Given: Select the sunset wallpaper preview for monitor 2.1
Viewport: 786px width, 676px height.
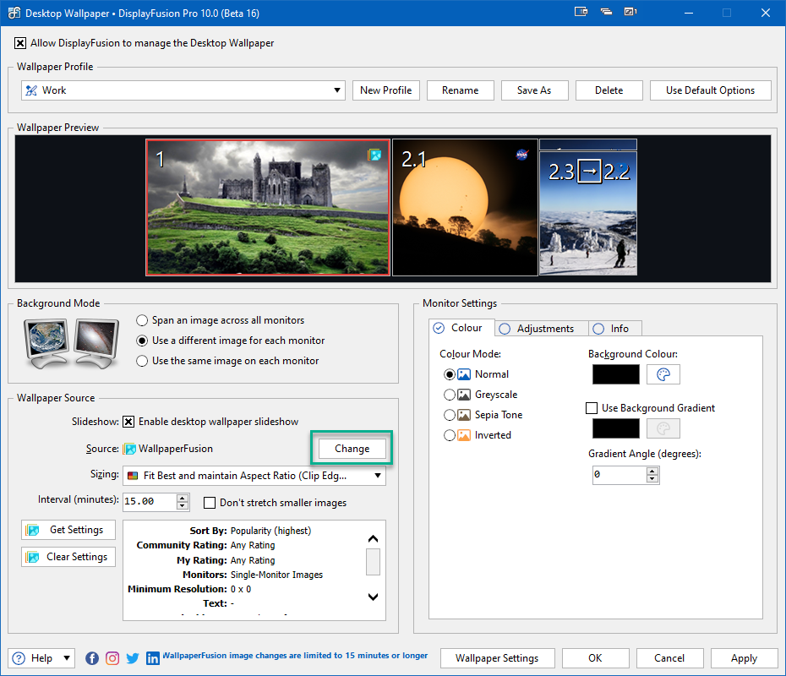Looking at the screenshot, I should pyautogui.click(x=465, y=206).
